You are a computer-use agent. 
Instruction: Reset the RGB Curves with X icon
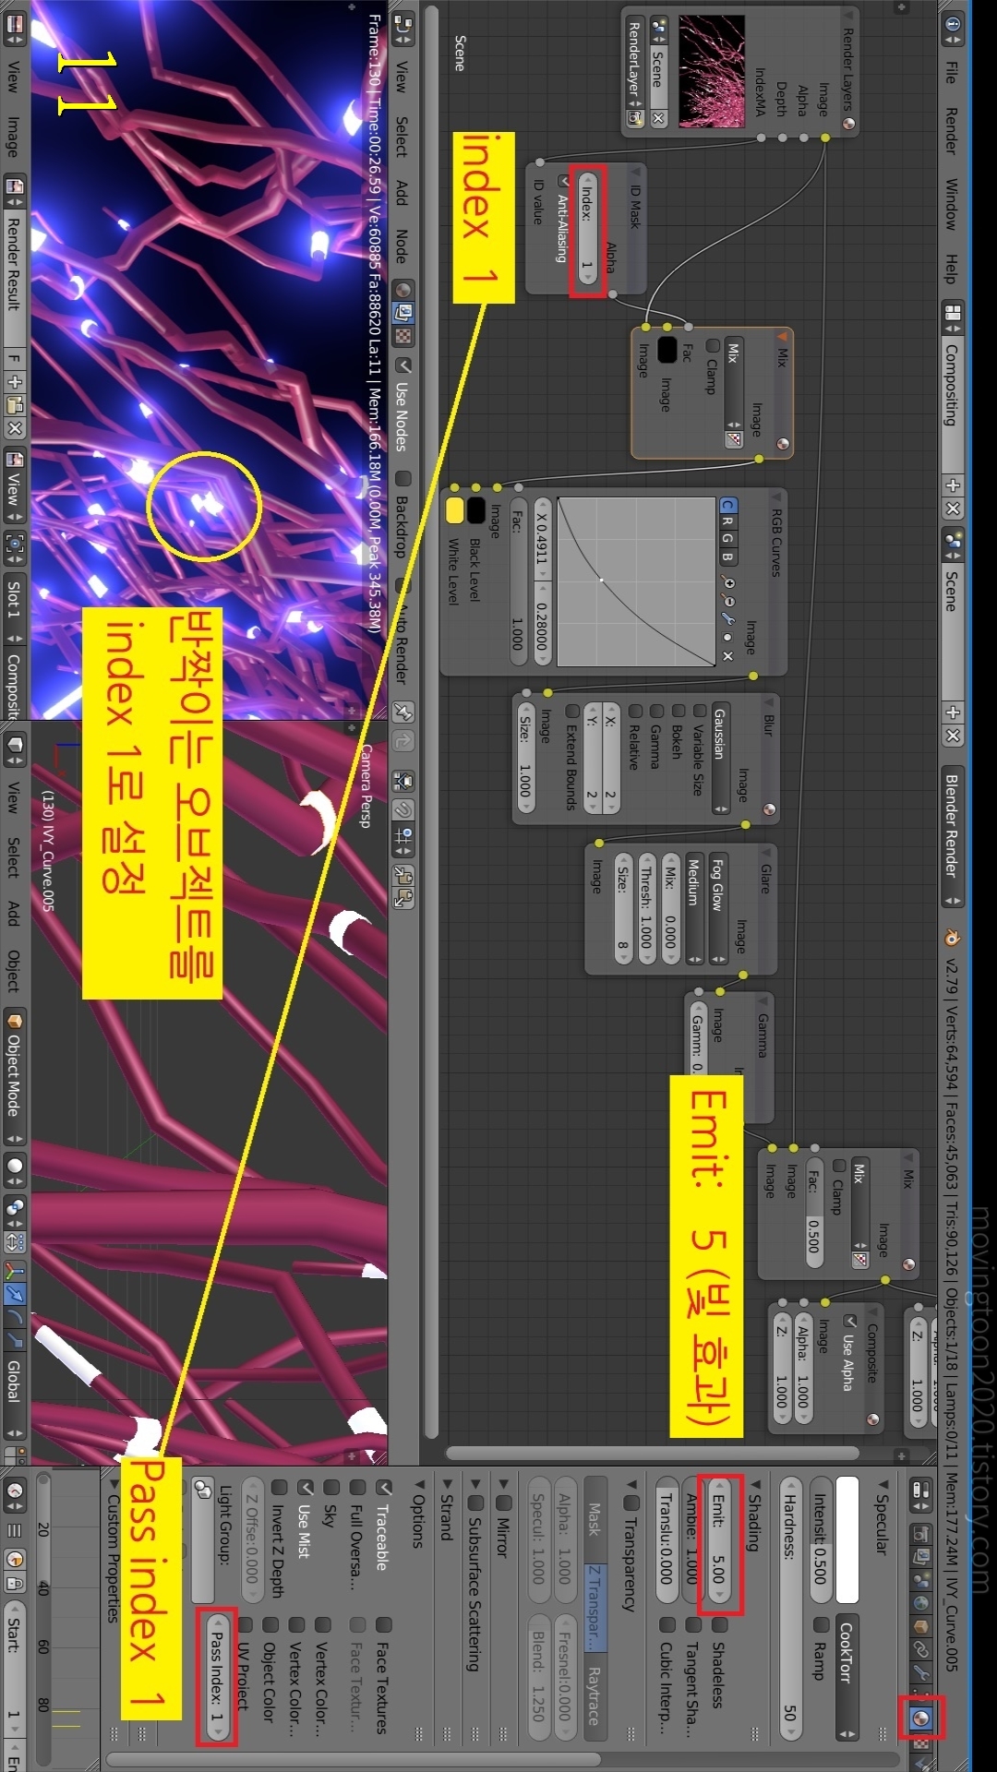(x=727, y=656)
